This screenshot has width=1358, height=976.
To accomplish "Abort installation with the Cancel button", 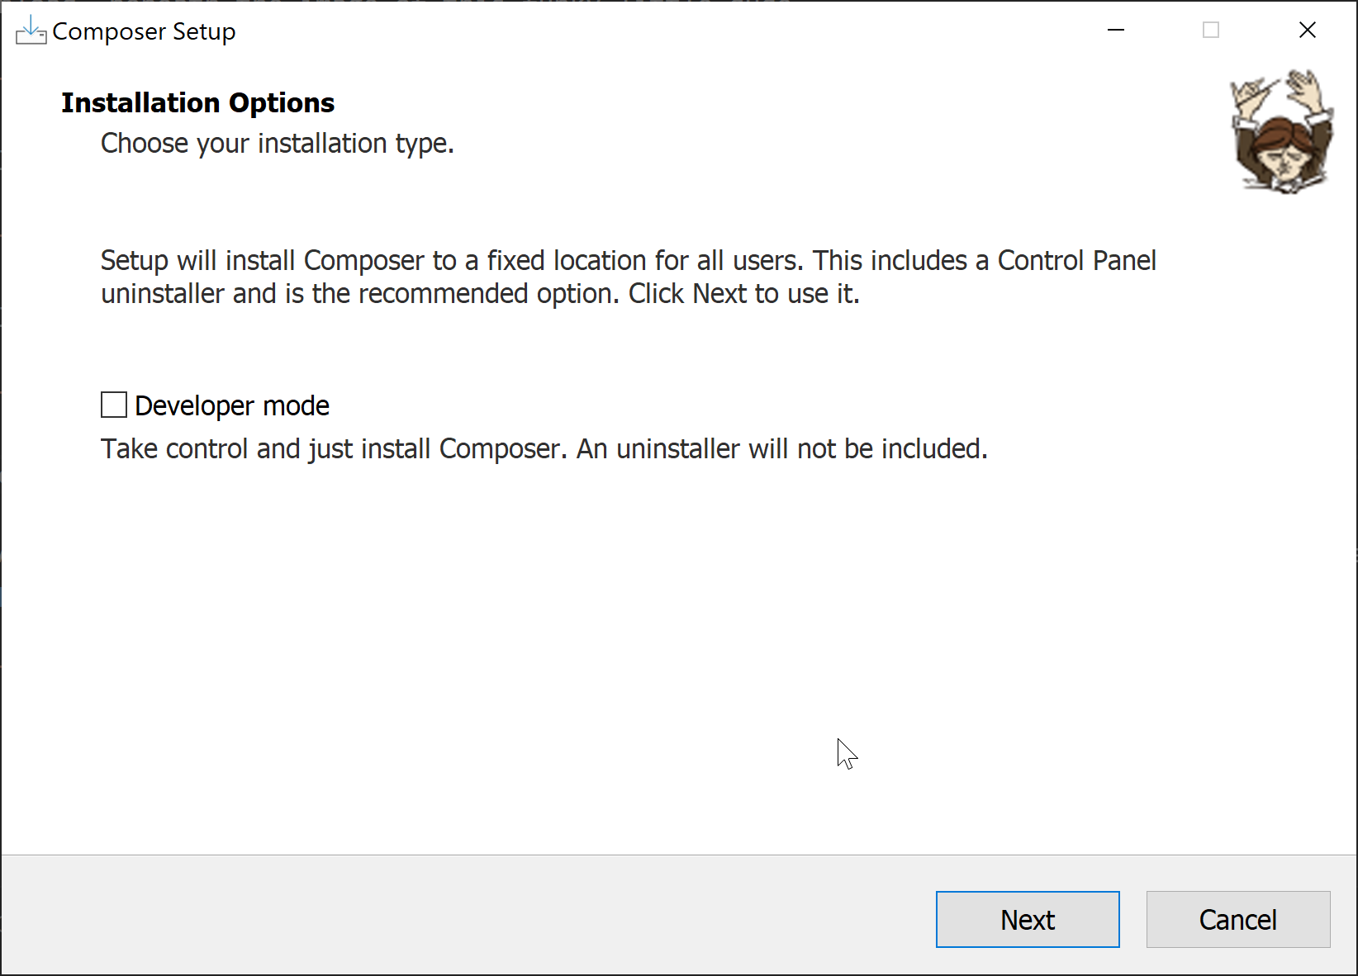I will (1237, 919).
